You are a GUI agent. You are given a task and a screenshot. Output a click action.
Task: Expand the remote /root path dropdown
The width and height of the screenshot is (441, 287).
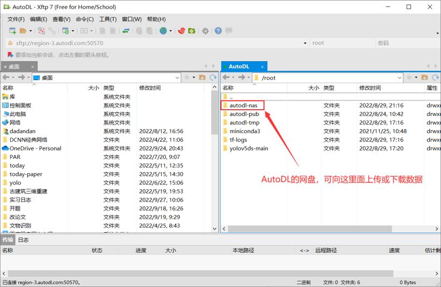[x=400, y=77]
